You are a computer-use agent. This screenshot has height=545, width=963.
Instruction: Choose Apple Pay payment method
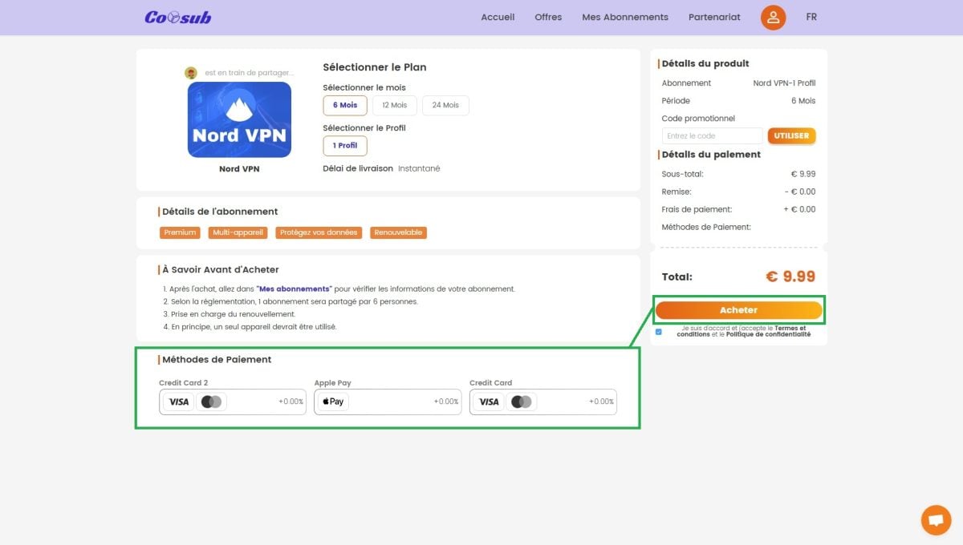388,402
